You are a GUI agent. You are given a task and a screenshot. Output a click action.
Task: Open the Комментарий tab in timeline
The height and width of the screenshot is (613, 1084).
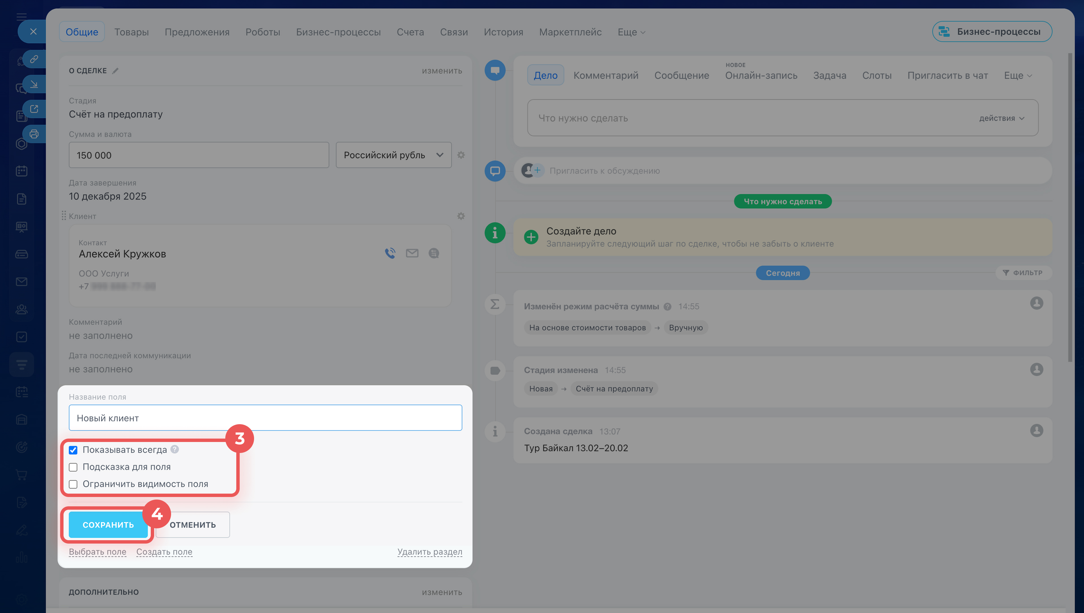605,75
